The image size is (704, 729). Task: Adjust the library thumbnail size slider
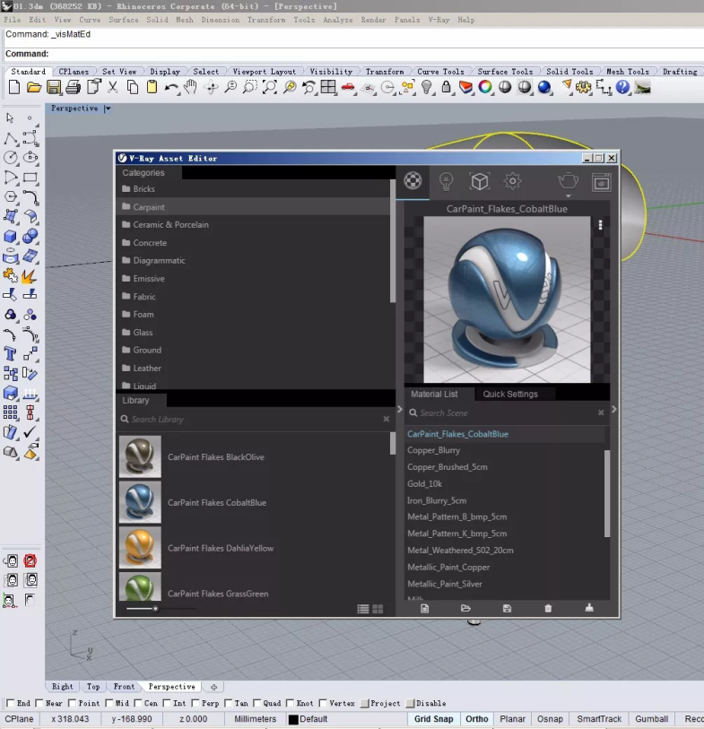coord(156,609)
